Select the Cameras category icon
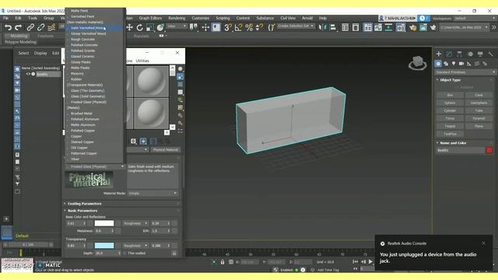Image resolution: width=498 pixels, height=280 pixels. click(461, 64)
